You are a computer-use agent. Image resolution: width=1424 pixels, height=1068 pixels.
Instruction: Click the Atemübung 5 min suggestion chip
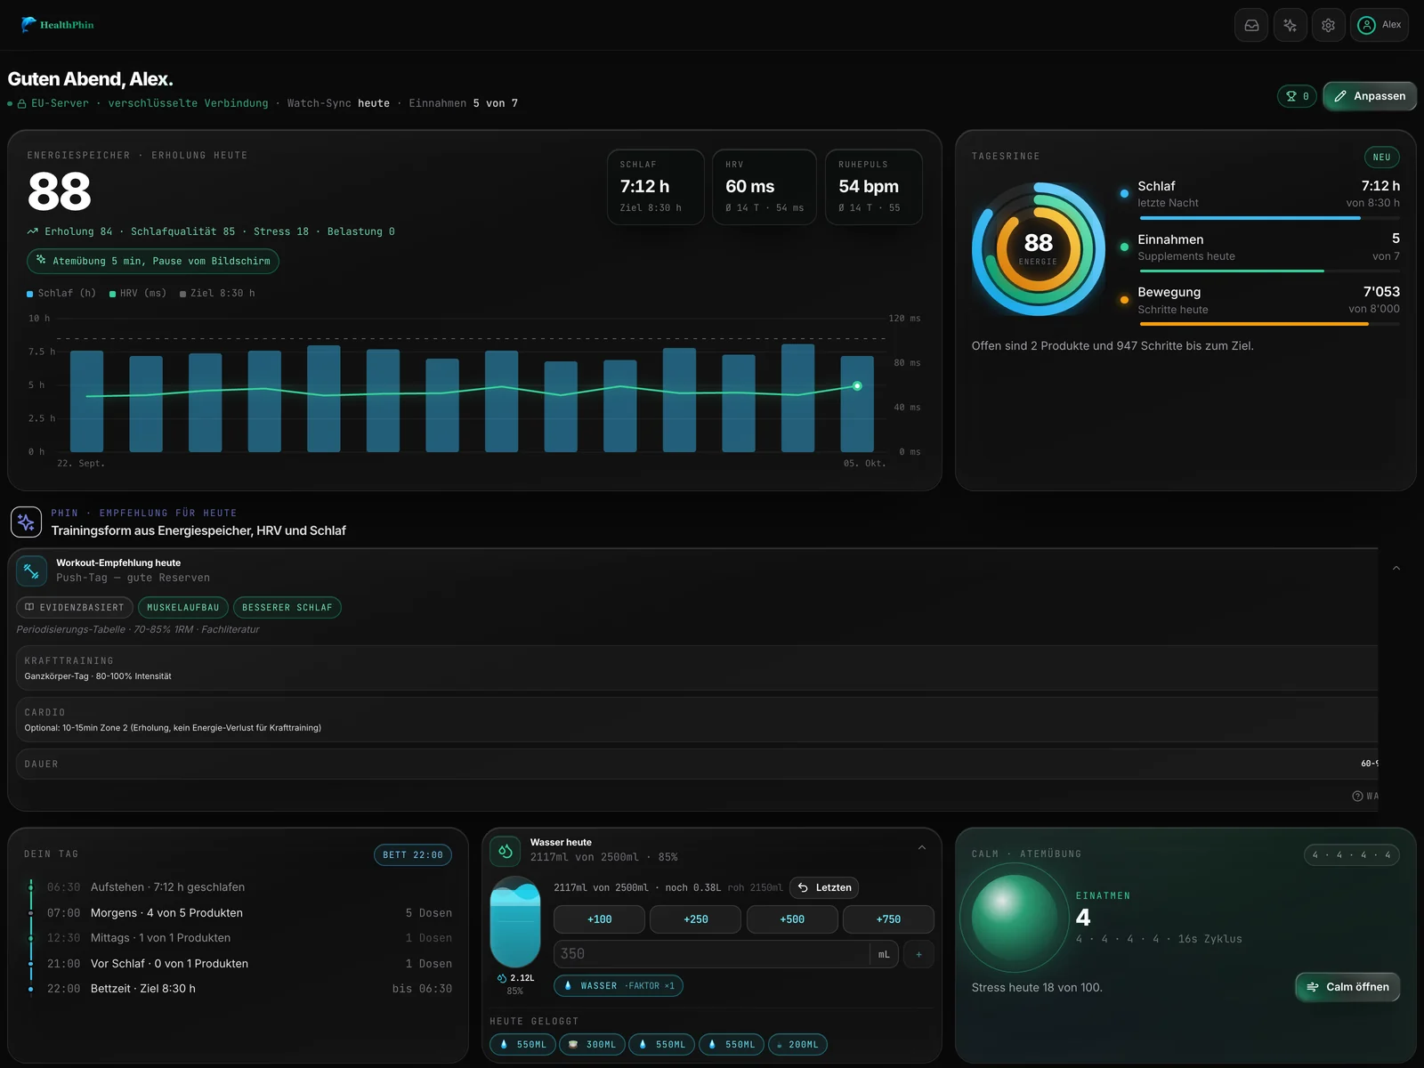[153, 261]
